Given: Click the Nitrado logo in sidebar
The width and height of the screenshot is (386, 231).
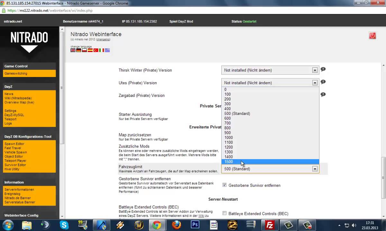Looking at the screenshot, I should [29, 42].
